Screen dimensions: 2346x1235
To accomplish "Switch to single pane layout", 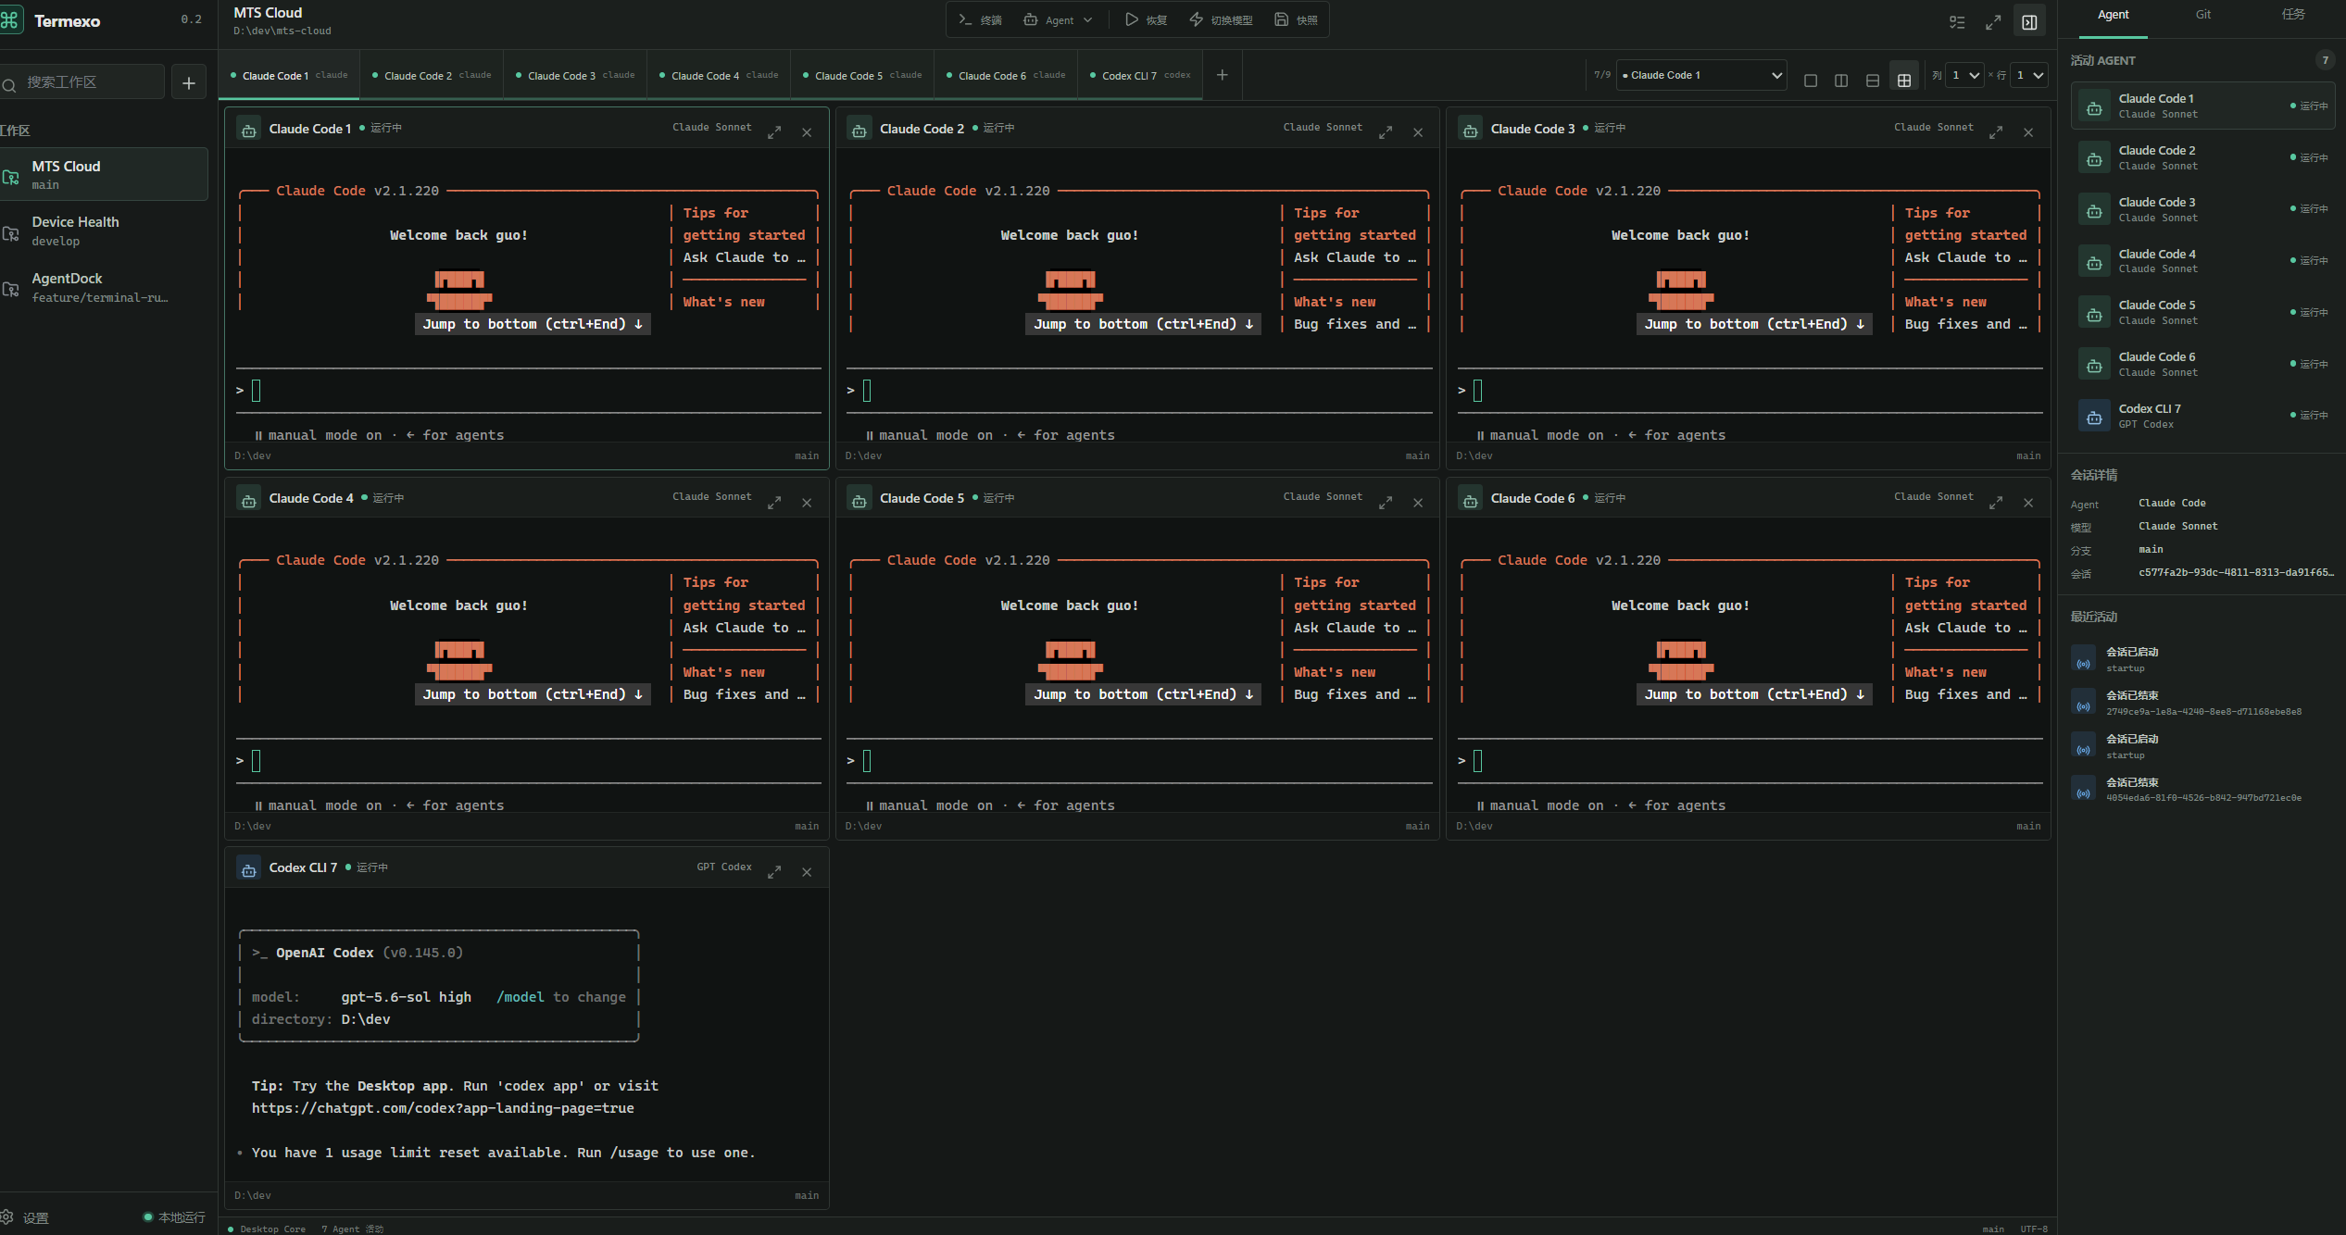I will click(x=1811, y=81).
